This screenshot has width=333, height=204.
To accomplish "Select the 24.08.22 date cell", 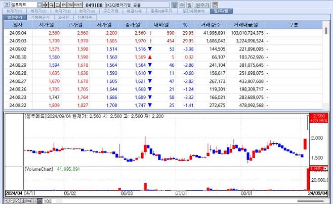I will click(x=18, y=106).
